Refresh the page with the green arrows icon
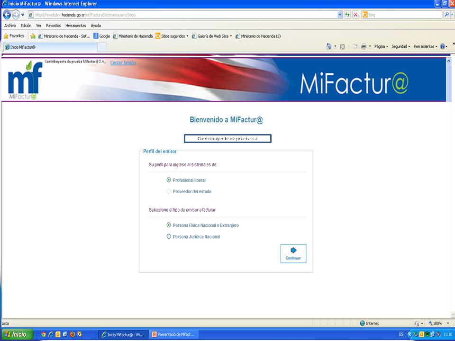 click(347, 15)
